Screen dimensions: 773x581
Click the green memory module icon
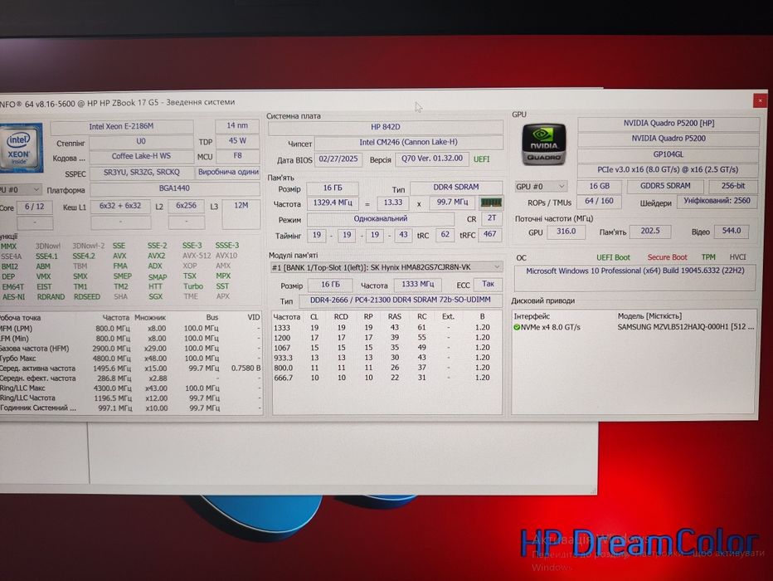[490, 203]
